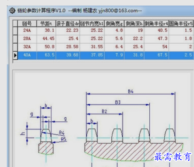The height and width of the screenshot is (167, 194).
Task: Click pitch value 63.5
Action: pyautogui.click(x=50, y=55)
